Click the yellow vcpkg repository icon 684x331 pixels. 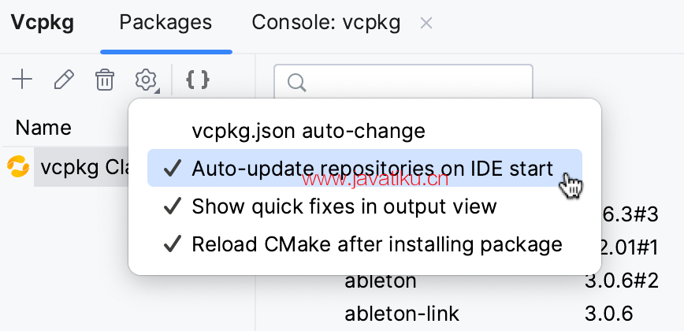point(18,167)
